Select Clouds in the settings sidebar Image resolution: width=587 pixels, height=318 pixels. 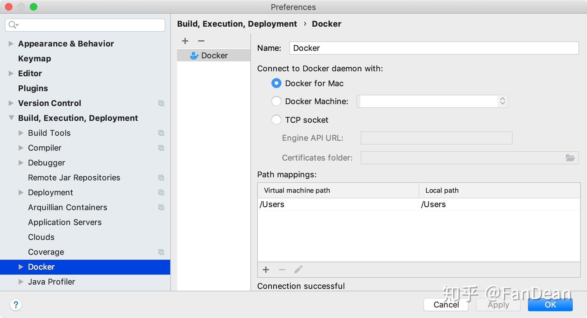click(41, 237)
